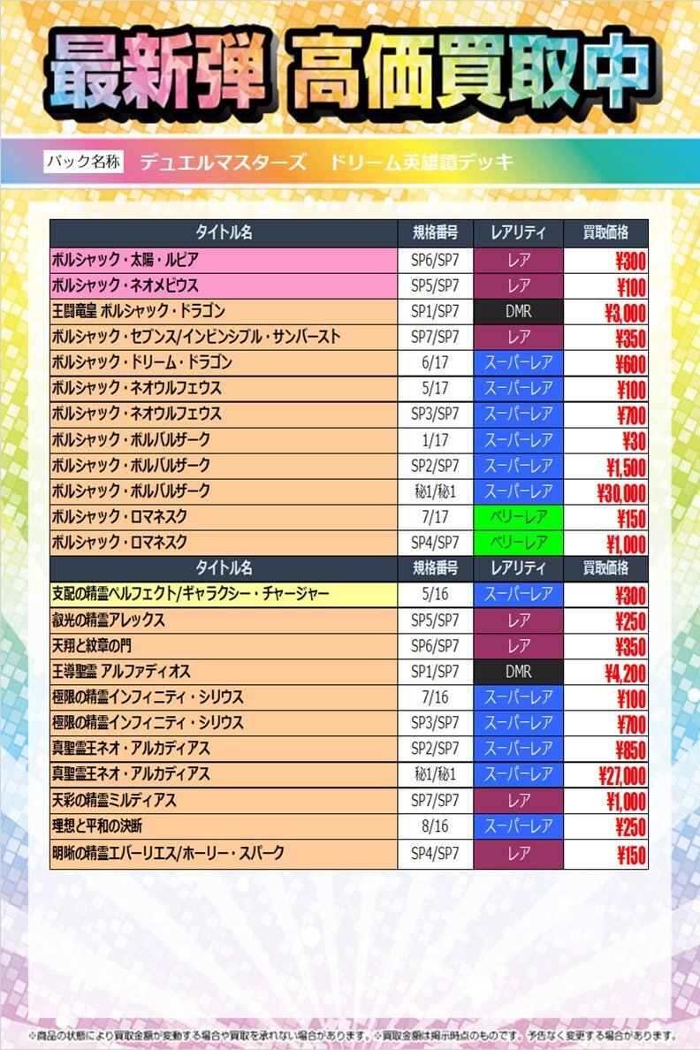
Task: Click ¥100 price for ボルシャック・ネオメビウス
Action: 632,287
